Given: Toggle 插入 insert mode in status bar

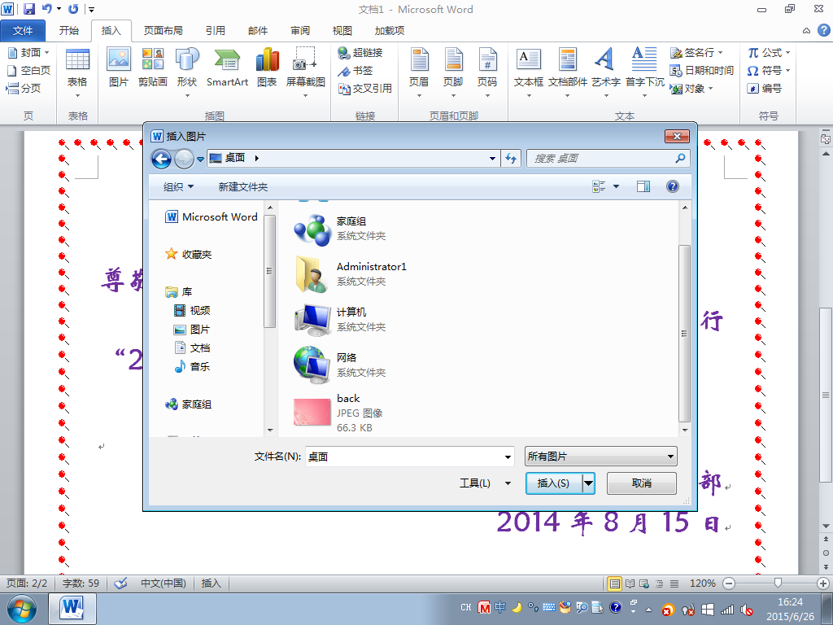Looking at the screenshot, I should [211, 583].
